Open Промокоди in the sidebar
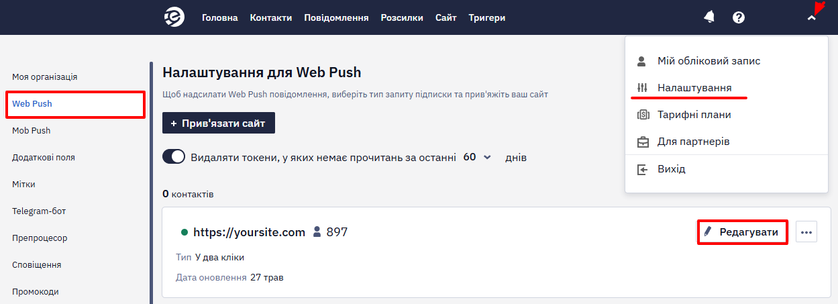The image size is (838, 304). (x=36, y=292)
